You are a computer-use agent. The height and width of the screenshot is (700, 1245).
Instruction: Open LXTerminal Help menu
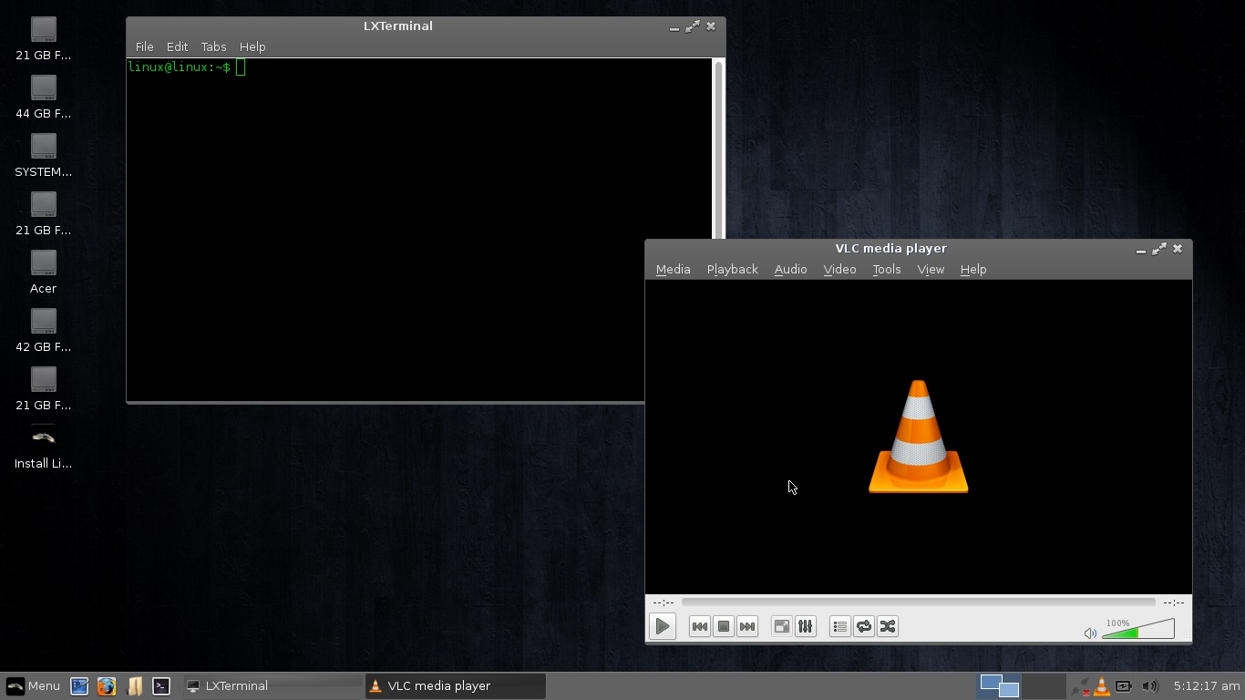[252, 46]
